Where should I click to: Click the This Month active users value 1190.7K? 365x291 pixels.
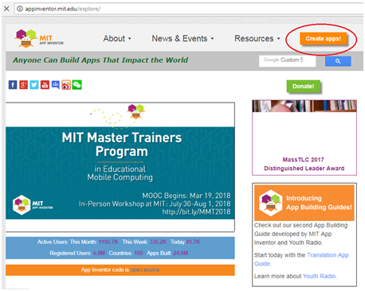tap(108, 242)
